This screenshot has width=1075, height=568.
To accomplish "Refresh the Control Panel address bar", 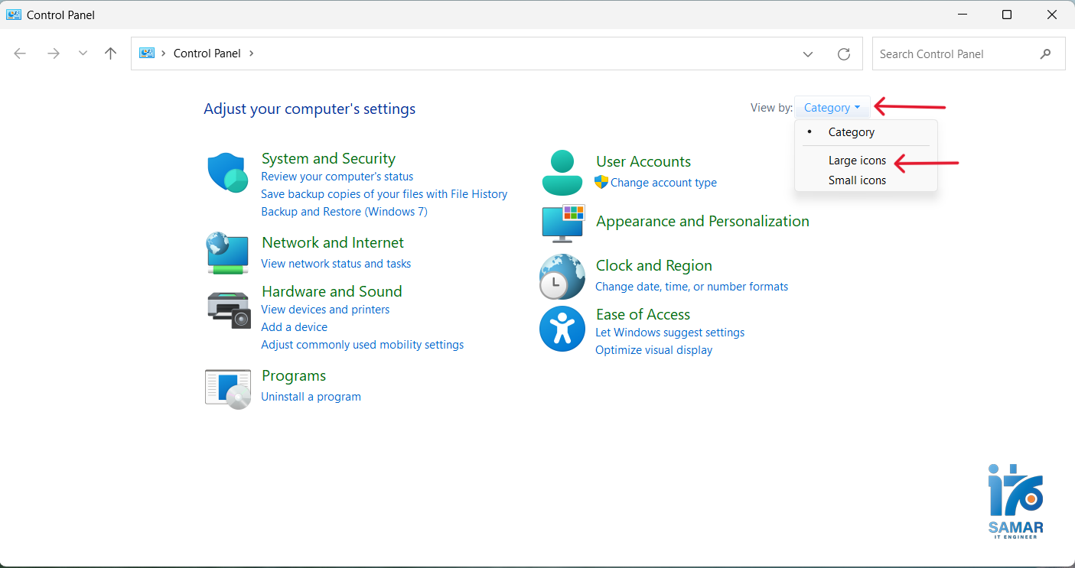I will tap(844, 54).
